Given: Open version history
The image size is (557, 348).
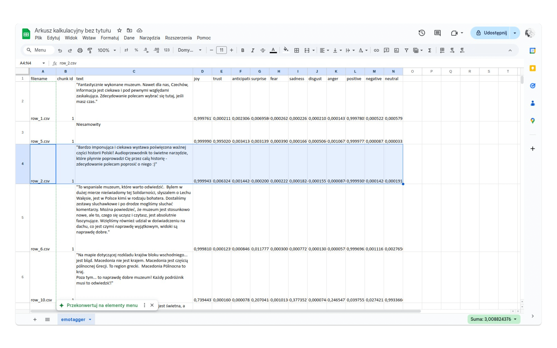Looking at the screenshot, I should pyautogui.click(x=422, y=33).
